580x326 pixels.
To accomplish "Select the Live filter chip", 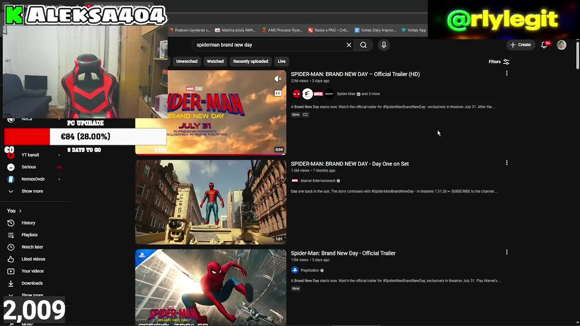I will click(281, 61).
